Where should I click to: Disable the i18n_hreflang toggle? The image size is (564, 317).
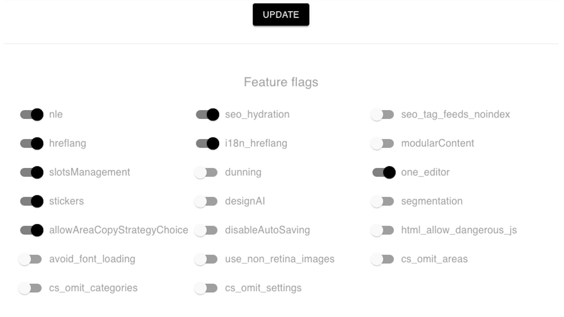point(208,144)
